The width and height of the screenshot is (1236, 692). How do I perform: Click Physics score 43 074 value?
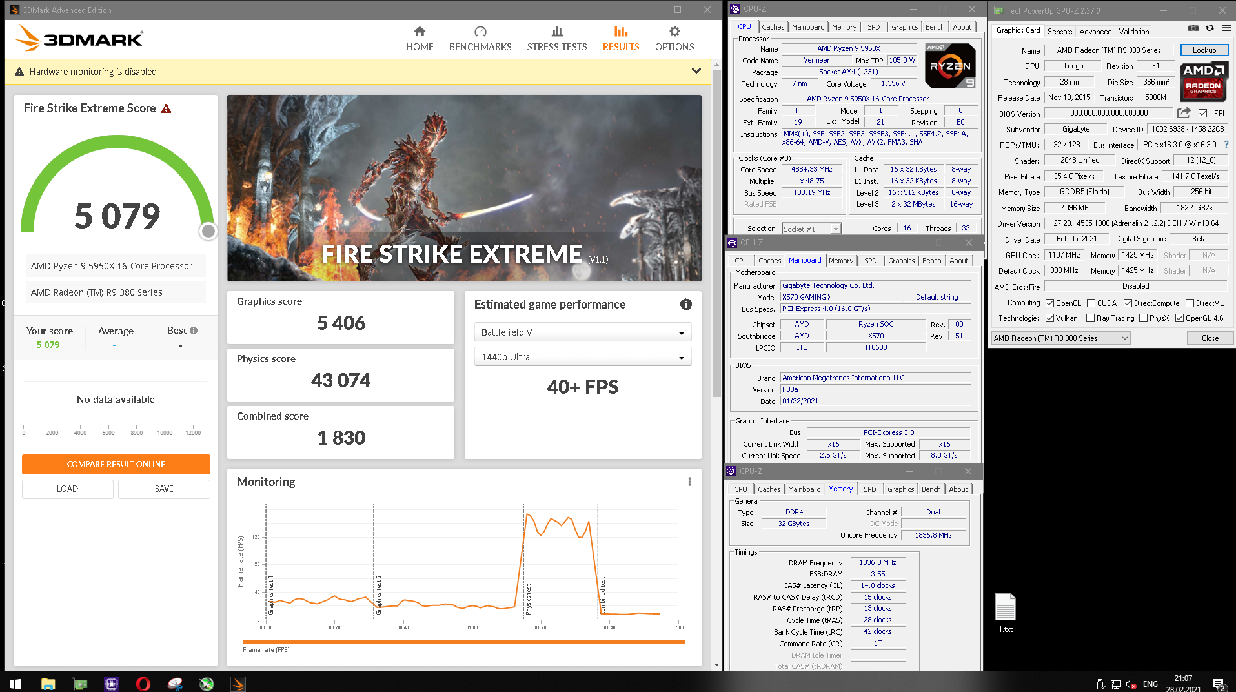pyautogui.click(x=341, y=380)
